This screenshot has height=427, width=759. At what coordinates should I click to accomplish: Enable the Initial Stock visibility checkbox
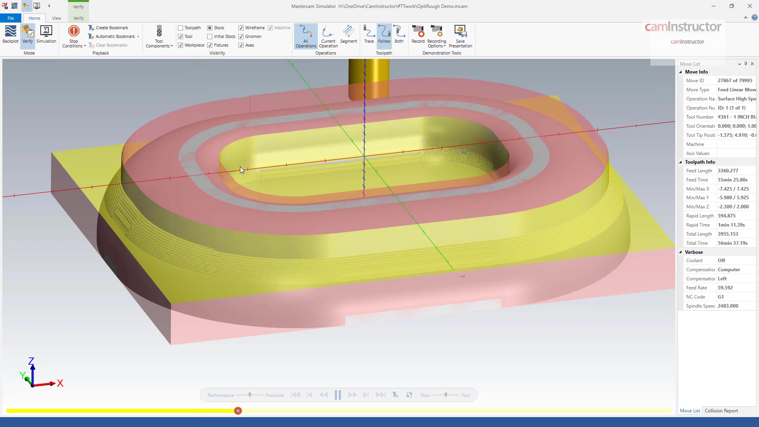tap(210, 36)
